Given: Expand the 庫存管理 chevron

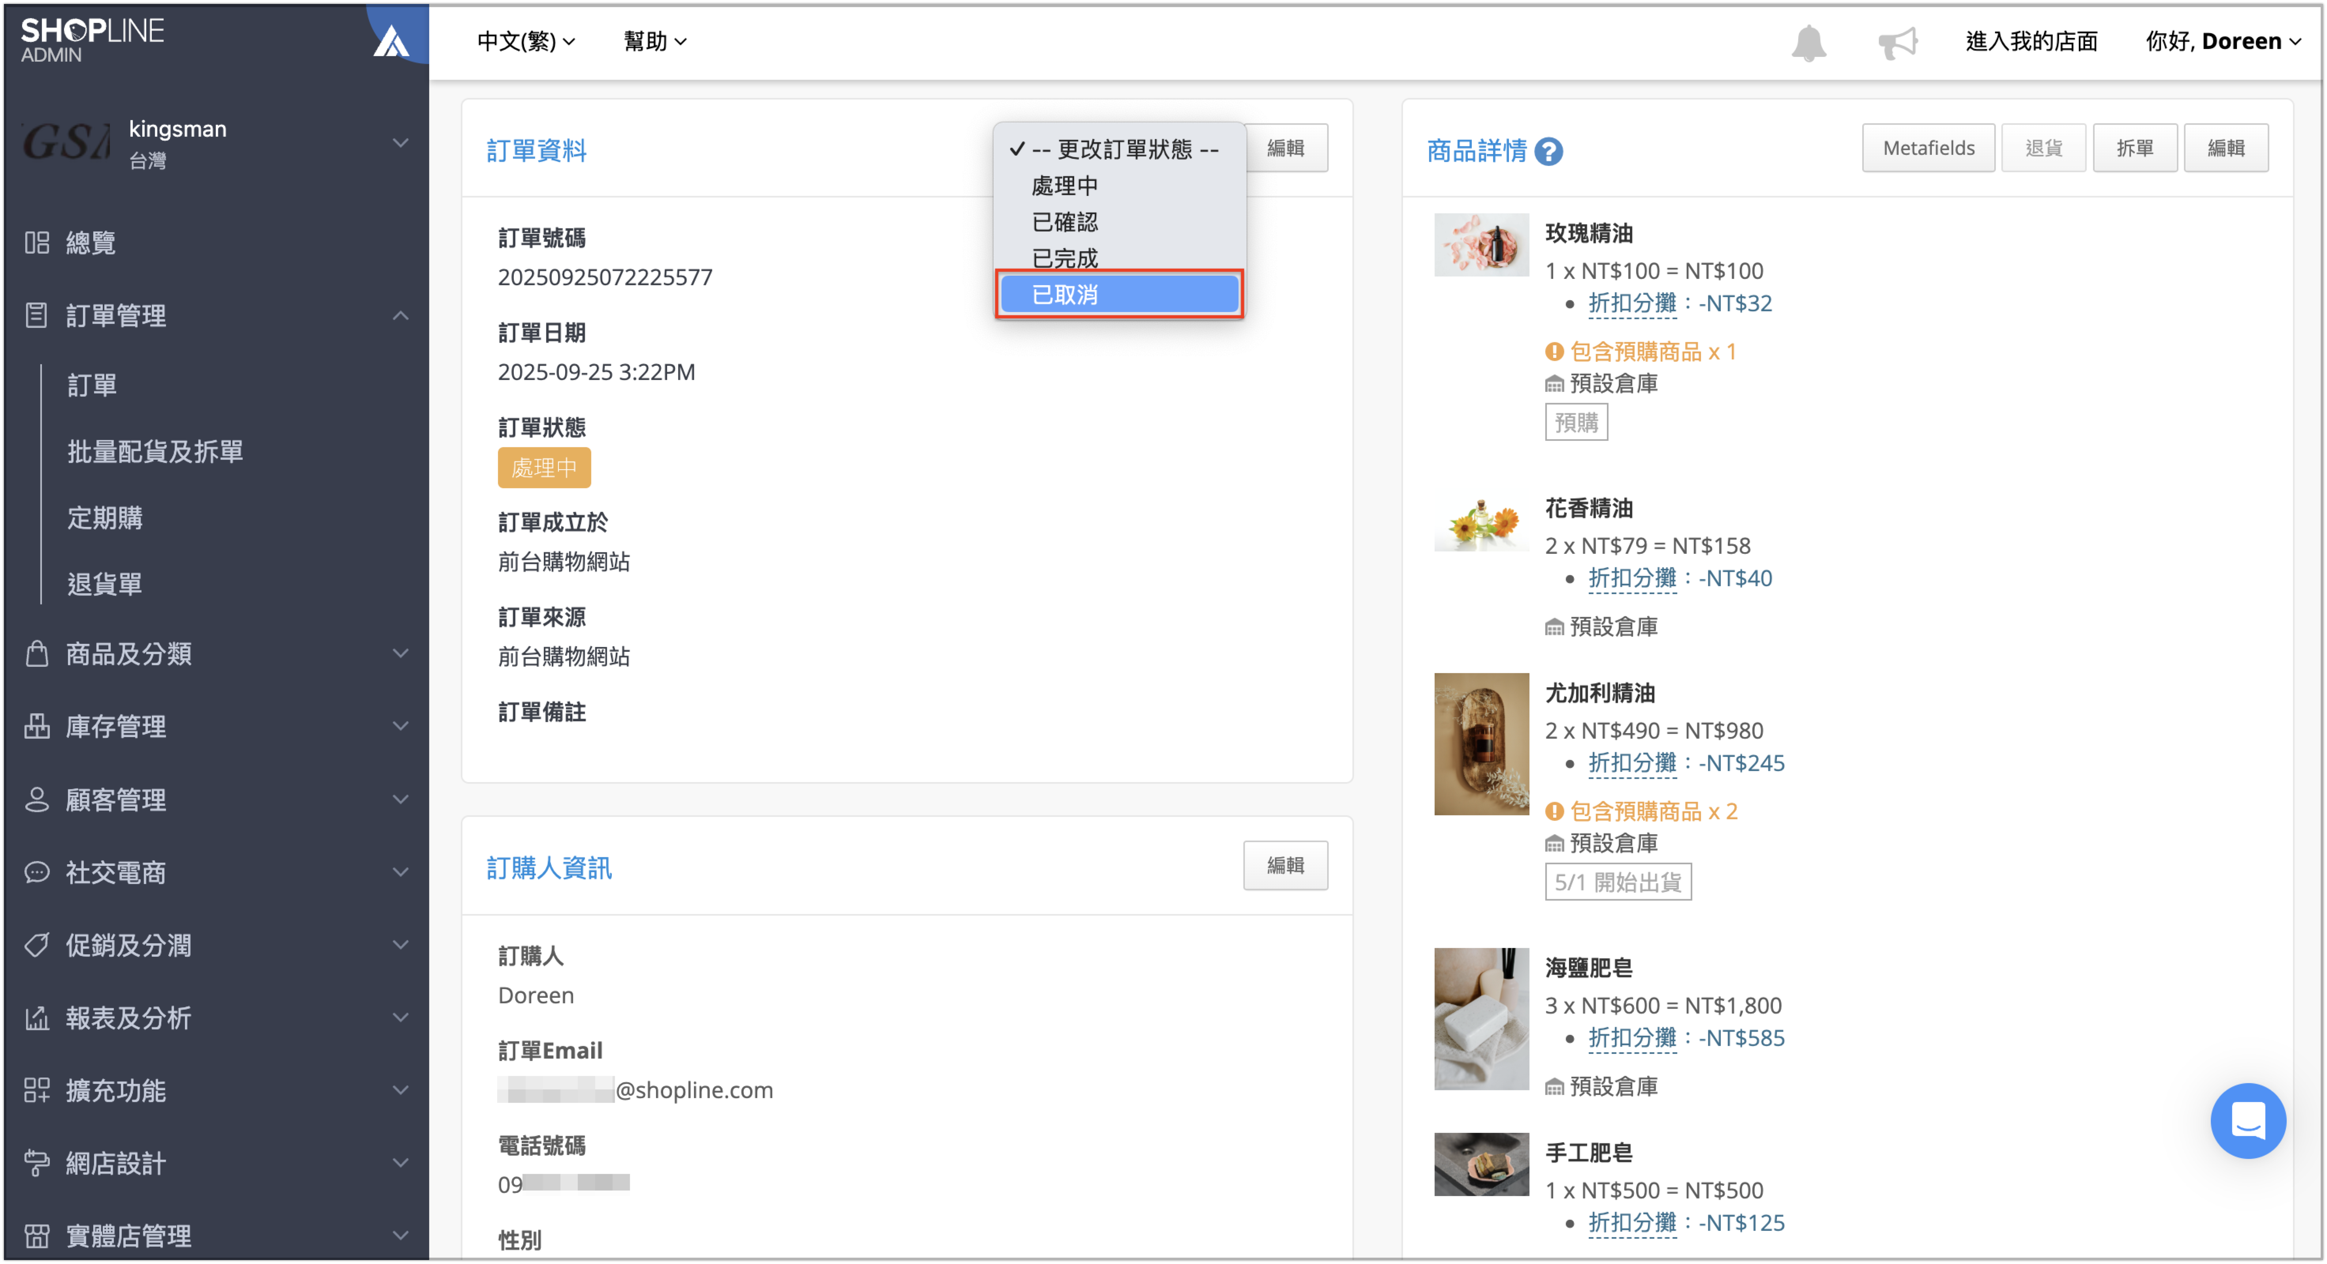Looking at the screenshot, I should [400, 726].
